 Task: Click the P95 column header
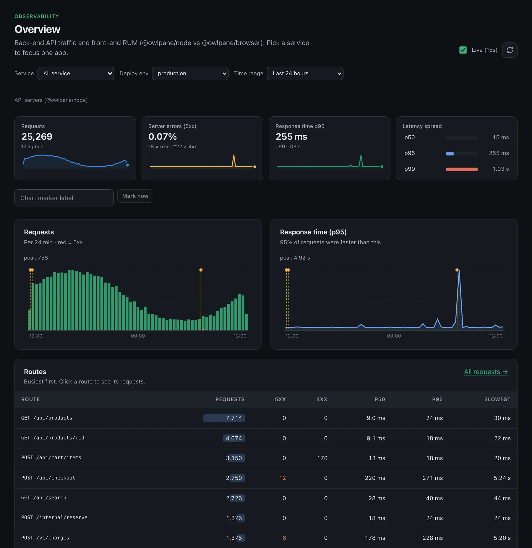(437, 399)
